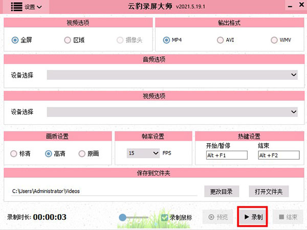
Task: Open the 15 FPS frame rate dropdown
Action: click(143, 153)
